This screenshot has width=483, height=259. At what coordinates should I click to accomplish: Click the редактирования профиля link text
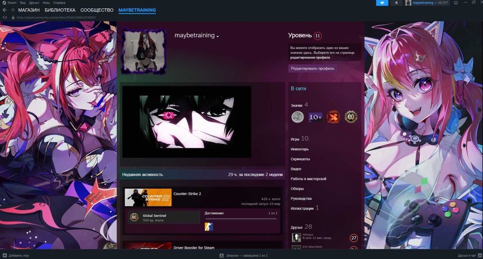click(310, 57)
